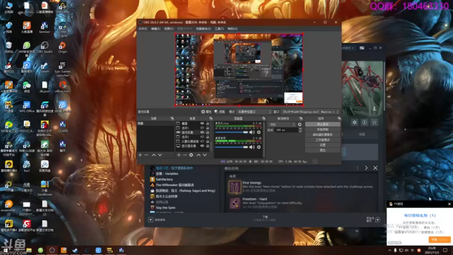Open 麦克风/Aux audio settings gear
The image size is (453, 255).
259,132
